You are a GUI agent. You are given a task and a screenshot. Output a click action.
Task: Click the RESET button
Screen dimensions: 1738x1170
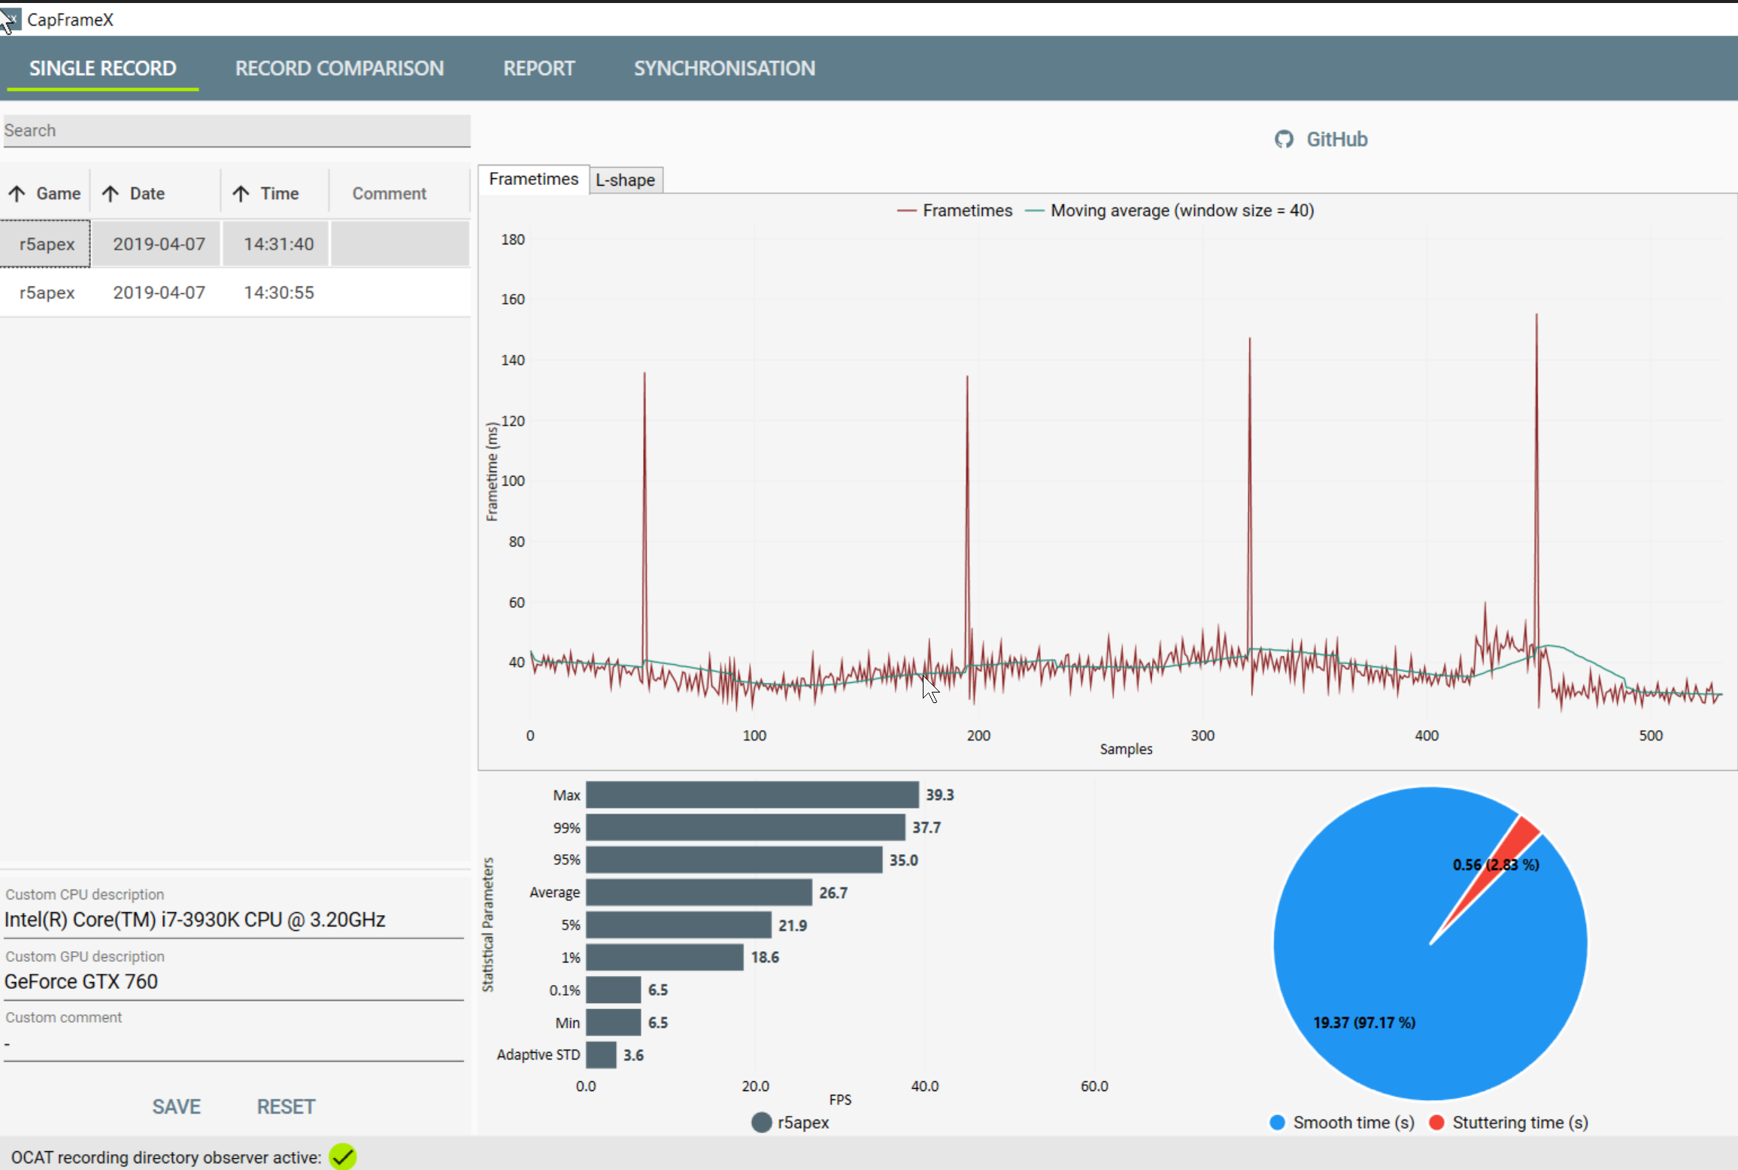287,1107
